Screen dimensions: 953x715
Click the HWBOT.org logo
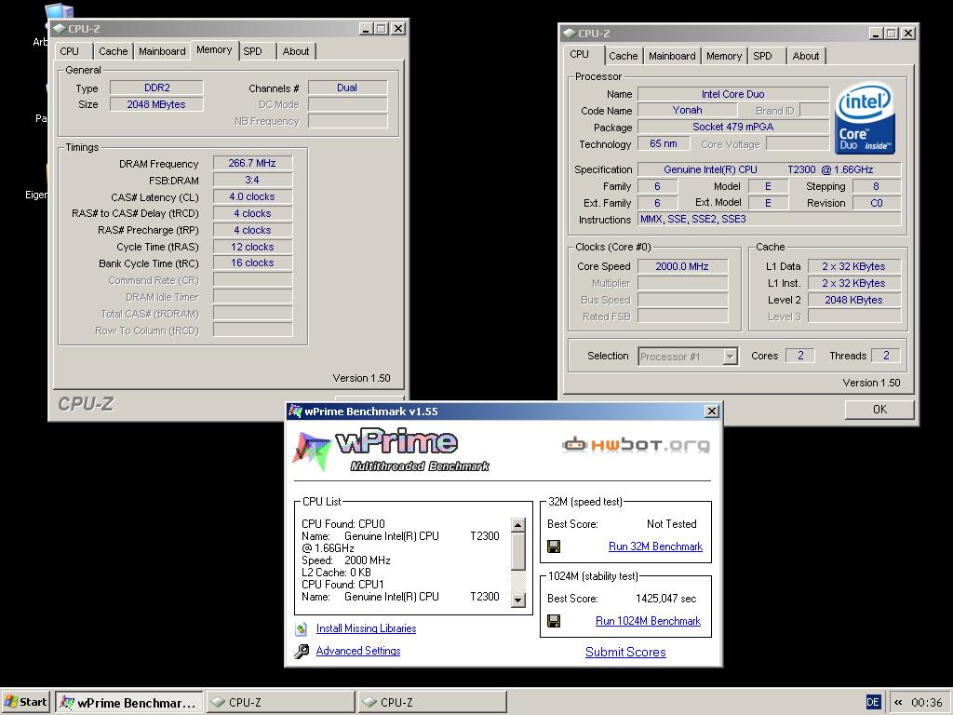636,445
